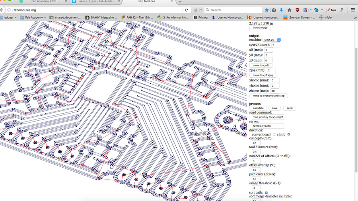
Task: Click move to xy0 zjog button
Action: coord(263,75)
